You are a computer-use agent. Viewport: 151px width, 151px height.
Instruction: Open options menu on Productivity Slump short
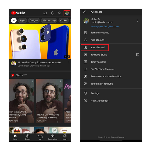click(32, 81)
